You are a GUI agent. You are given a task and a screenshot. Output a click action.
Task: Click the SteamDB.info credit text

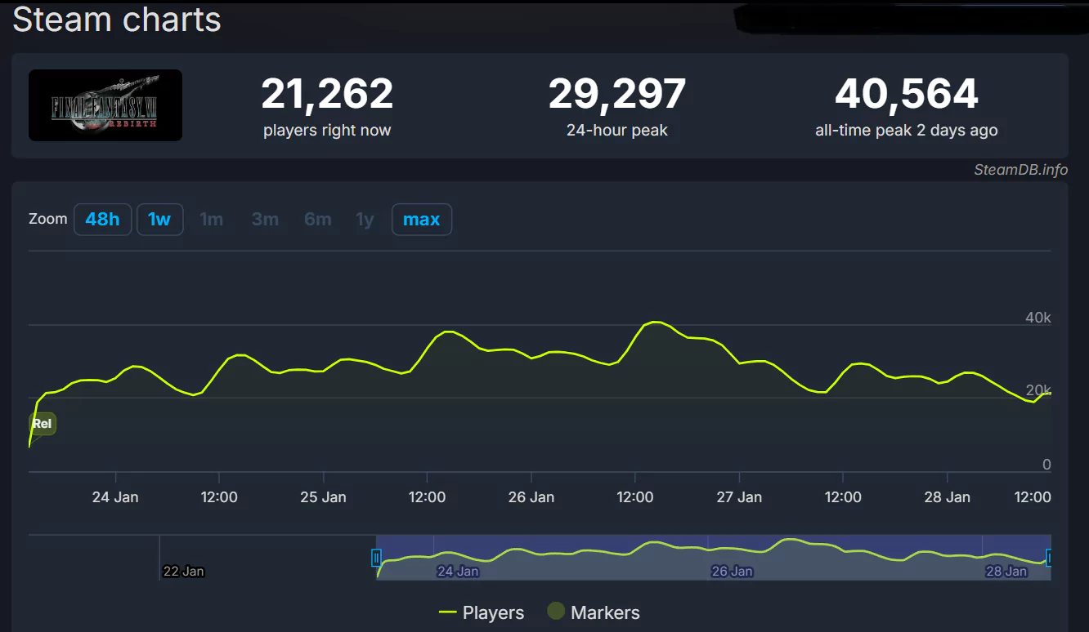1020,170
